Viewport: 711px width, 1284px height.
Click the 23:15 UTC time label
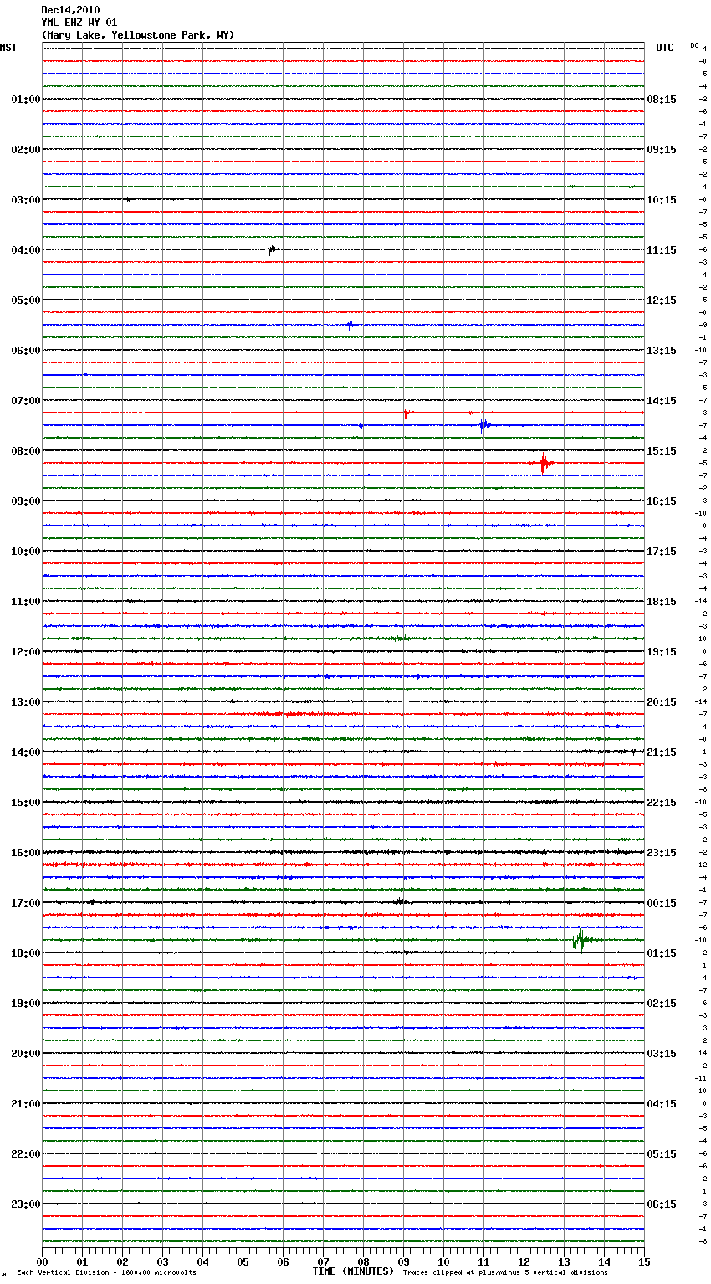point(662,853)
